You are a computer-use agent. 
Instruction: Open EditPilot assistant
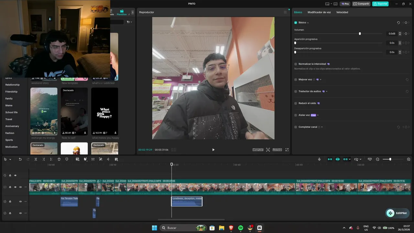tap(398, 213)
